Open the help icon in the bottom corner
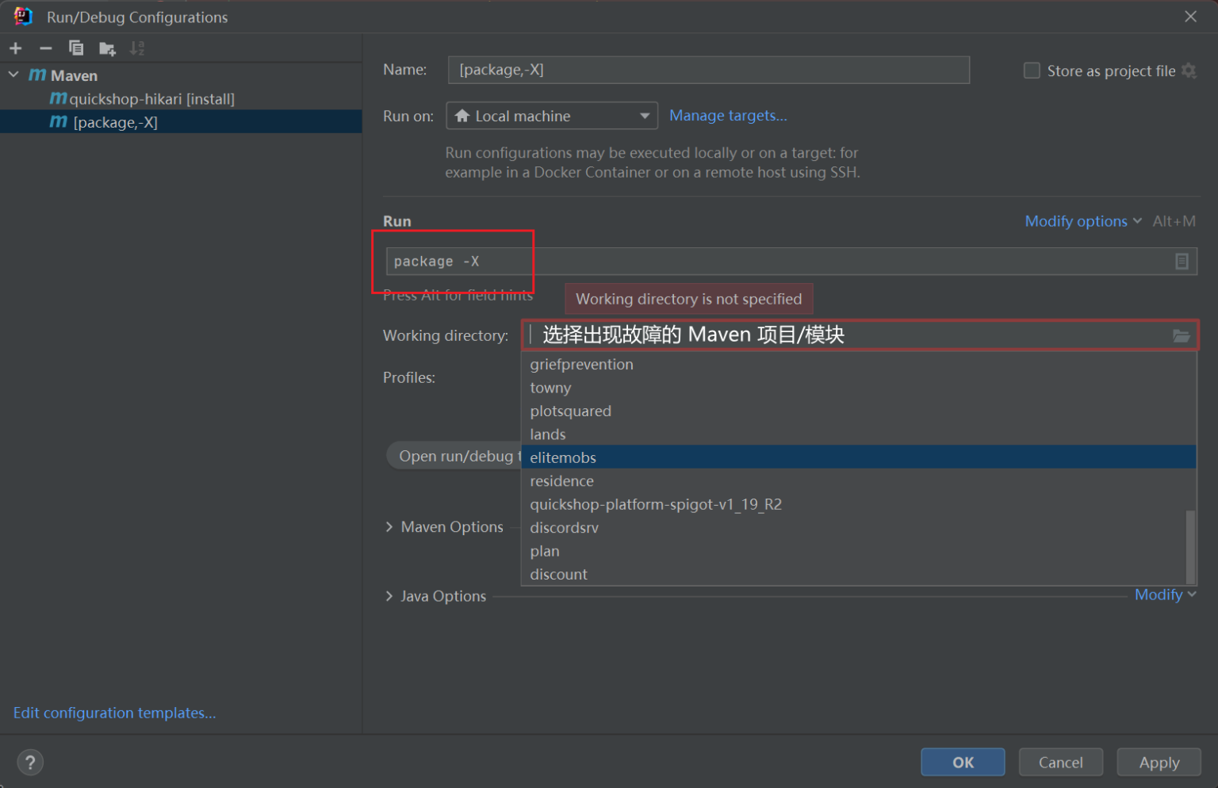Screen dimensions: 1218x788 [30, 762]
